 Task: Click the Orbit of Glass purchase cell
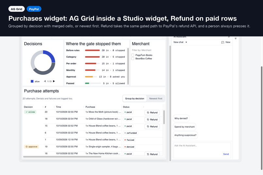[x=103, y=119]
